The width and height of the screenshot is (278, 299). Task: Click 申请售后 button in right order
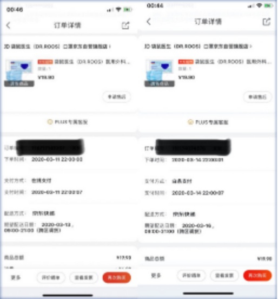tap(257, 97)
